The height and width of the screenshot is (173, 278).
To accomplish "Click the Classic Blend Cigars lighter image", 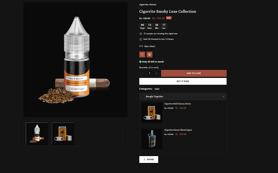I will (x=152, y=139).
